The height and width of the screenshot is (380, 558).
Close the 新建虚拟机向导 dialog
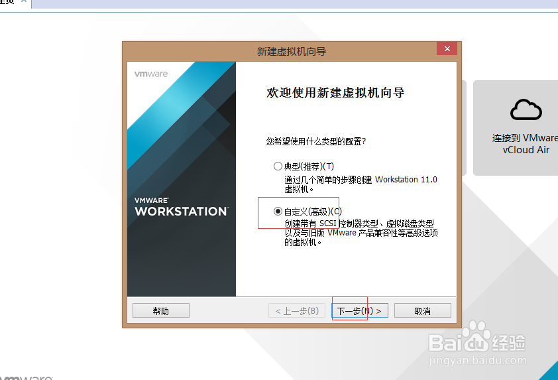coord(447,48)
